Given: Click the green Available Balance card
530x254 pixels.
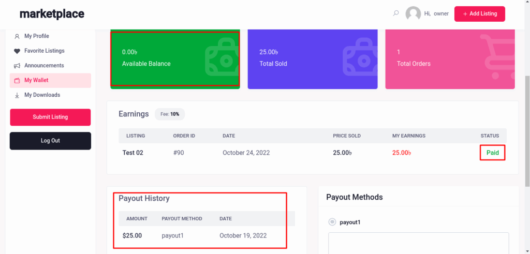Looking at the screenshot, I should (175, 58).
